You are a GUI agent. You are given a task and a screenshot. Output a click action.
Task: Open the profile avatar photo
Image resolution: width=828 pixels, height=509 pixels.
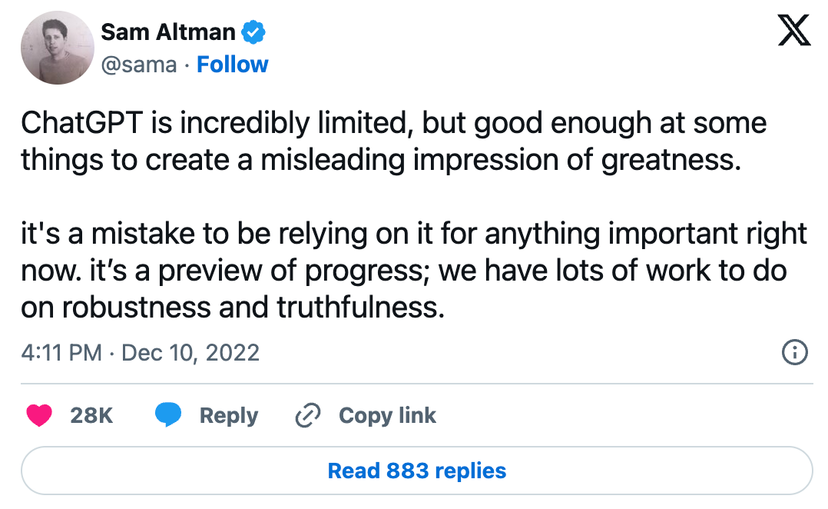56,48
